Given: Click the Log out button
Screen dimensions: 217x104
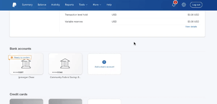Looking at the screenshot, I should 196,5.
